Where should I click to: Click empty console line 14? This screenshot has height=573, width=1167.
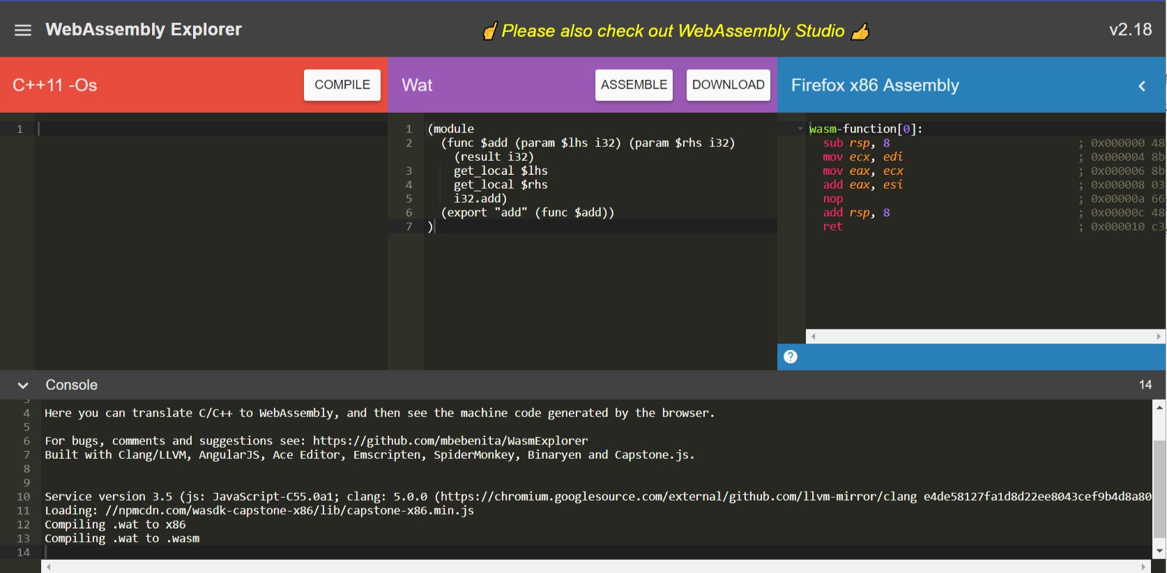(x=597, y=552)
